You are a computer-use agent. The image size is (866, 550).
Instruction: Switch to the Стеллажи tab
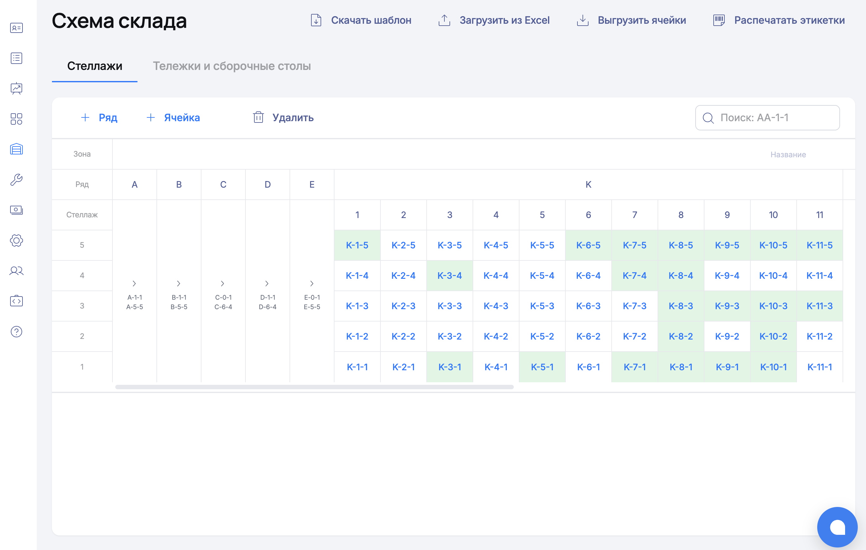point(95,66)
